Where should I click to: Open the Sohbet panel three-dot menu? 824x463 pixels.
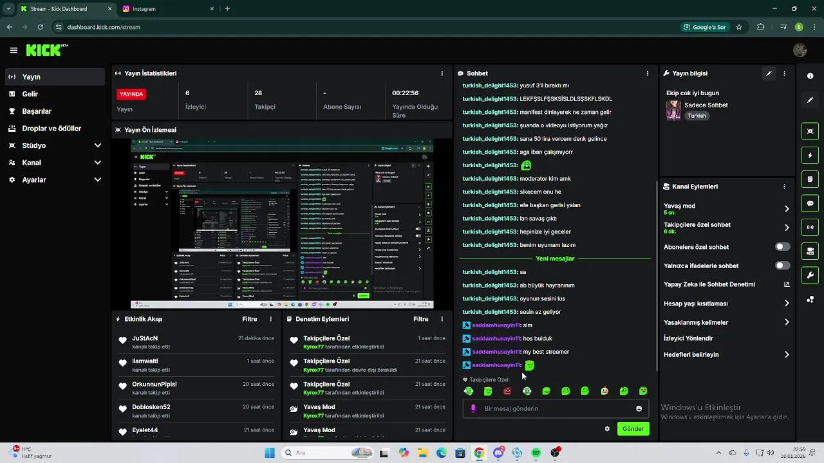(x=647, y=73)
